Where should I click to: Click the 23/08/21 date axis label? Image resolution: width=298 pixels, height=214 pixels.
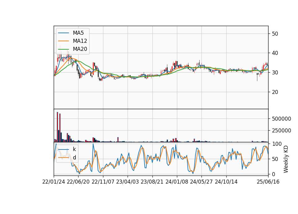[x=152, y=182]
